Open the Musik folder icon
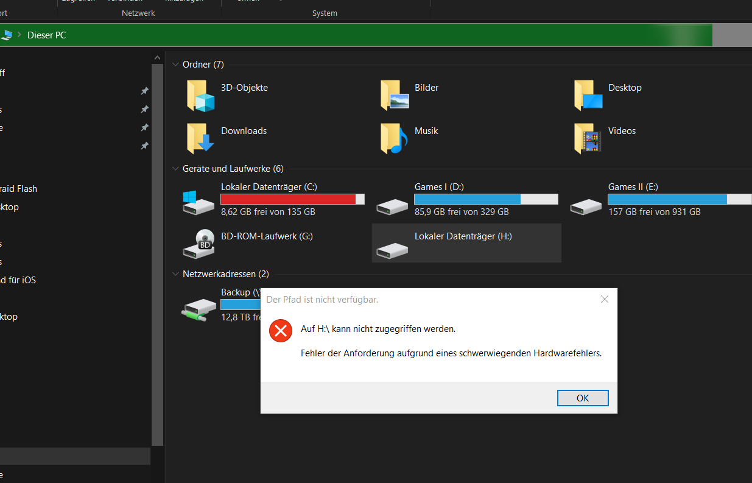 [x=395, y=139]
